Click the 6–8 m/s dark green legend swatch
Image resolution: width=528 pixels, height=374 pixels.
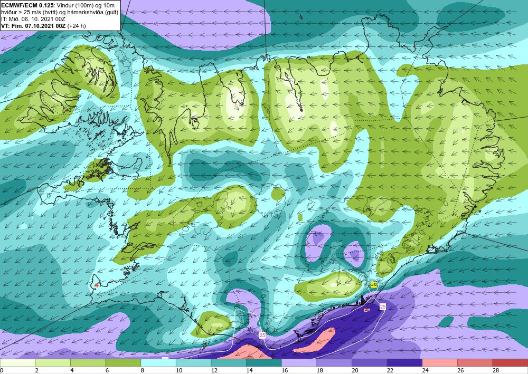tap(123, 363)
